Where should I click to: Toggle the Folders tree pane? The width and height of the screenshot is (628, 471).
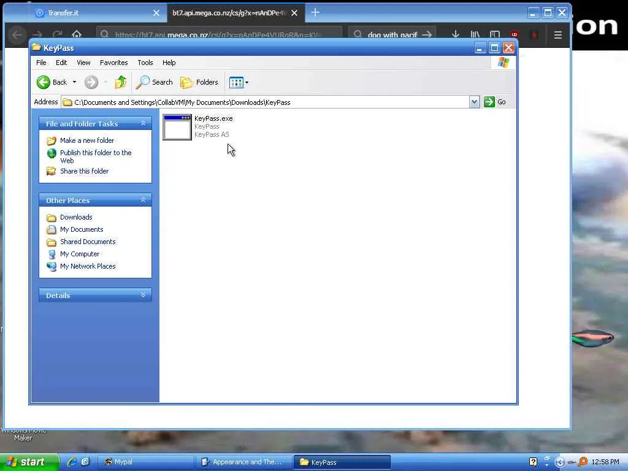click(x=199, y=82)
